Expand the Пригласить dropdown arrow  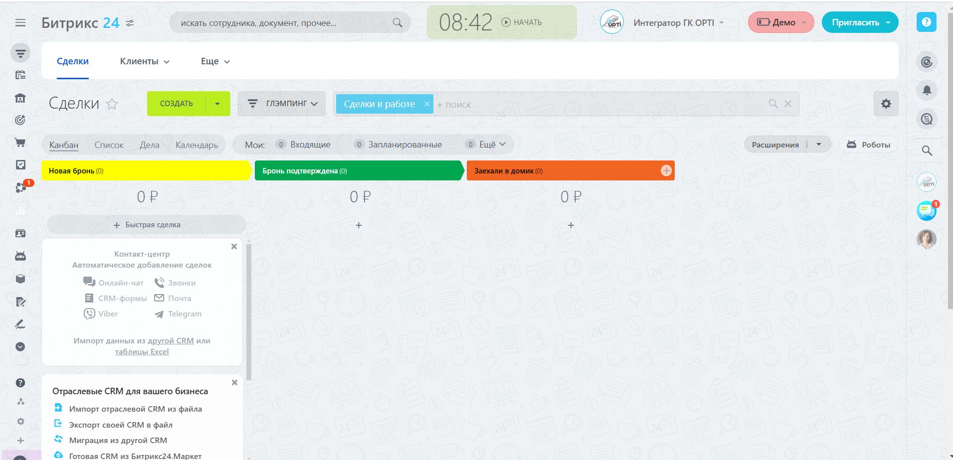(x=888, y=23)
